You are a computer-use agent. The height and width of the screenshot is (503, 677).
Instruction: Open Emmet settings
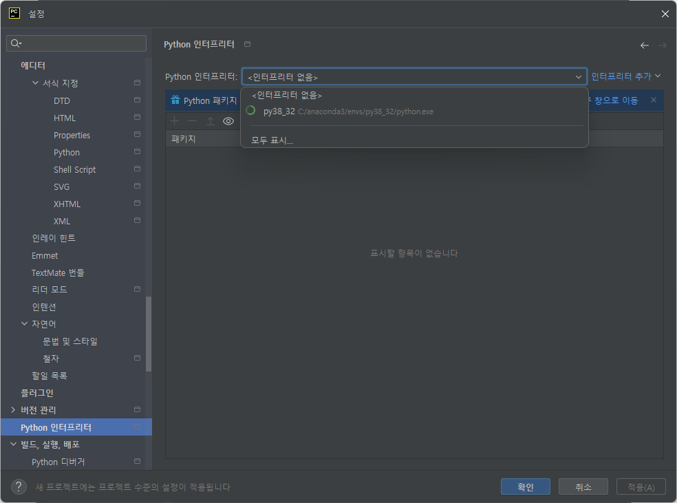point(45,255)
